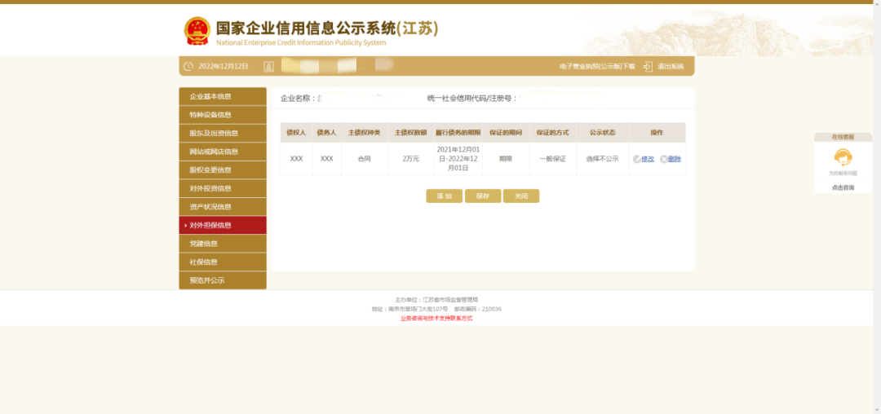Click the 修改 edit pencil icon

[637, 159]
